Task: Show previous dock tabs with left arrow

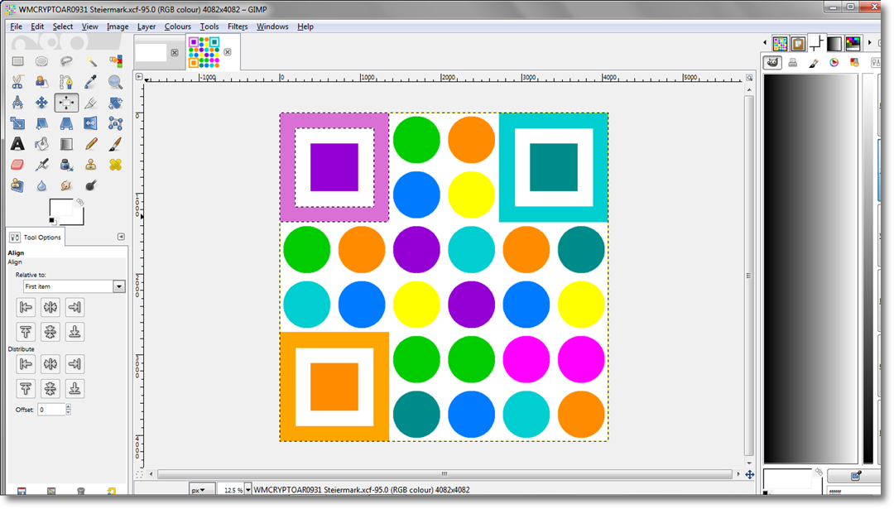Action: tap(765, 43)
